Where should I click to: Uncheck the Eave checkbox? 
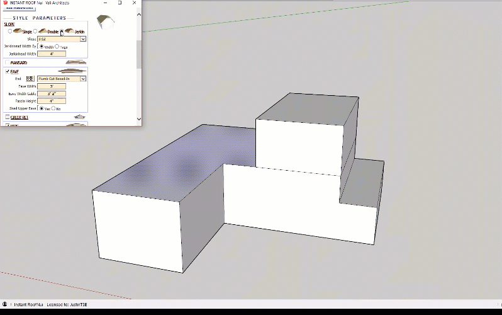pos(7,71)
